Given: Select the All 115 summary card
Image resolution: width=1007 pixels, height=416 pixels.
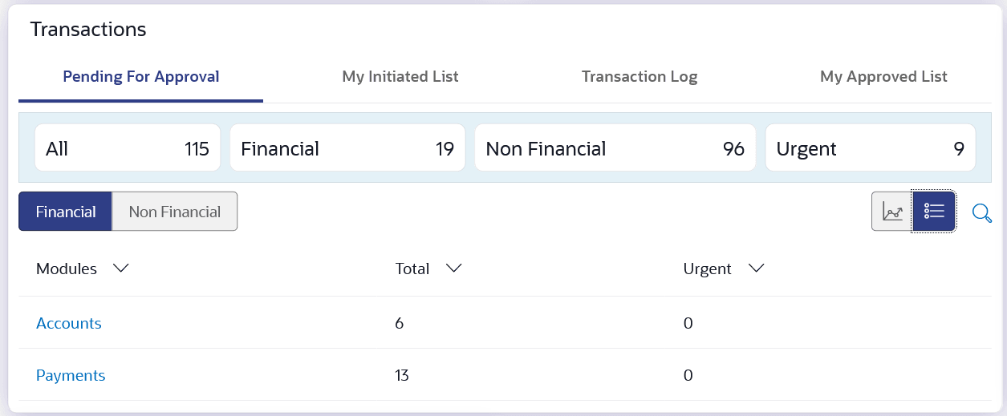Looking at the screenshot, I should [x=128, y=148].
